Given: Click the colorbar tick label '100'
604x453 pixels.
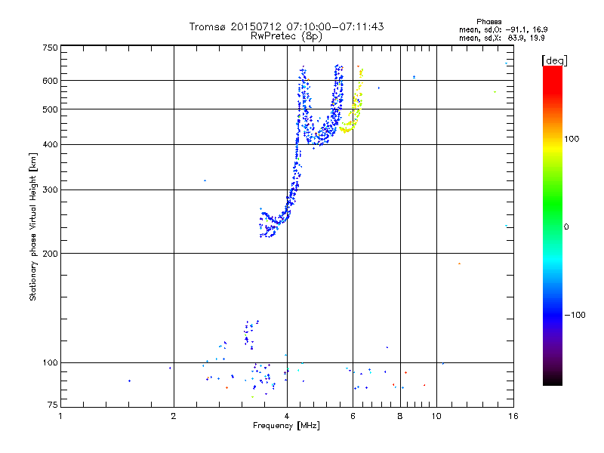Looking at the screenshot, I should (x=572, y=139).
